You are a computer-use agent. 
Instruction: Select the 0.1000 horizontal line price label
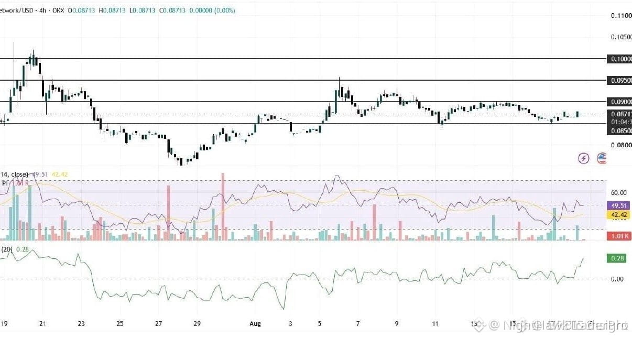pos(619,59)
